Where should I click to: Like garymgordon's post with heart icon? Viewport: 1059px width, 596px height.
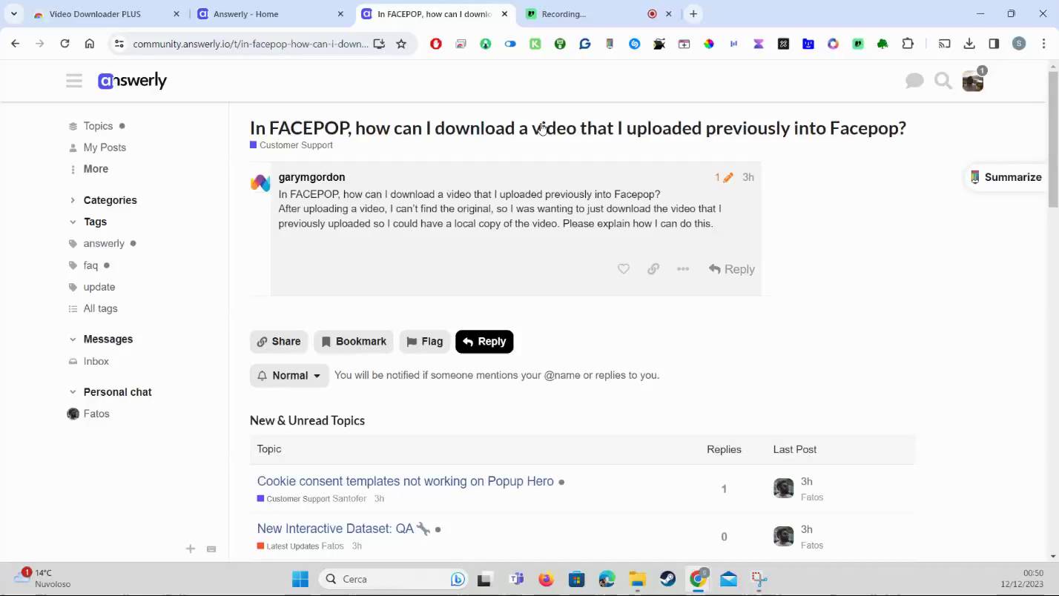click(624, 269)
